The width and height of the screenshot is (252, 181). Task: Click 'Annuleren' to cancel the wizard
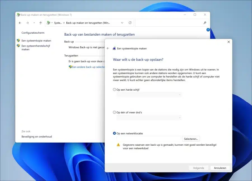click(x=220, y=168)
